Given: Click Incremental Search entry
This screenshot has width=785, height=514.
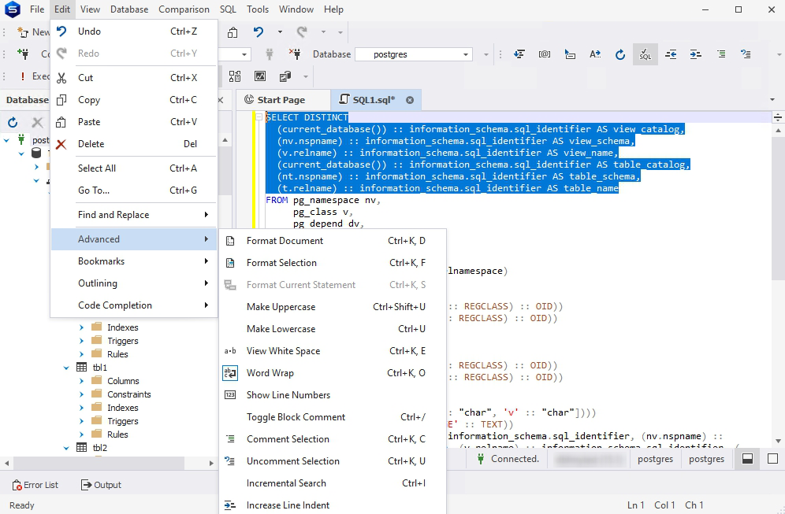Looking at the screenshot, I should pos(333,483).
